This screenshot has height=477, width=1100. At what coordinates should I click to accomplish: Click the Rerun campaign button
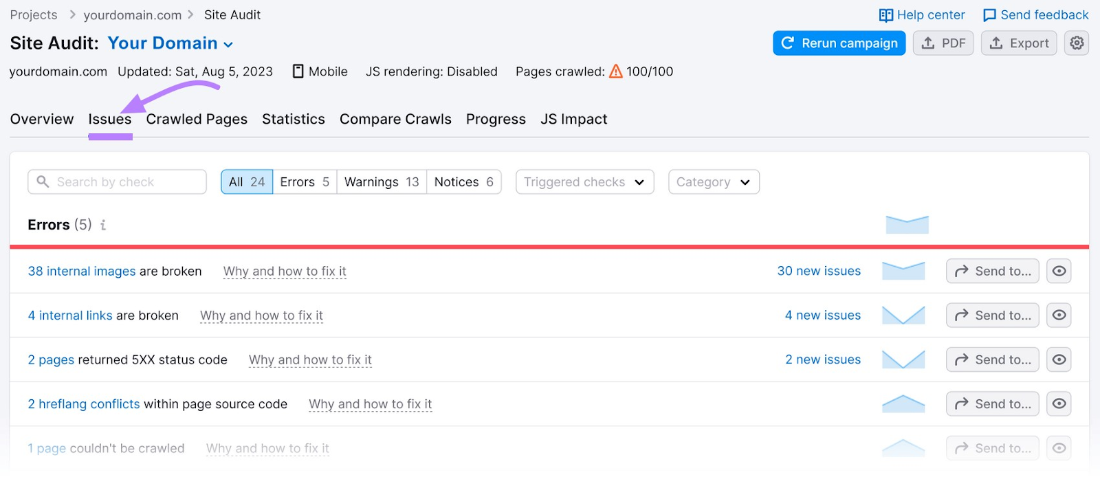point(839,43)
